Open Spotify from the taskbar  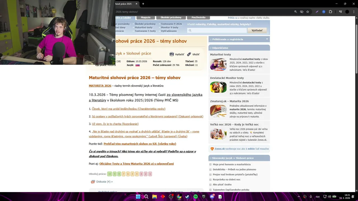pos(196,197)
